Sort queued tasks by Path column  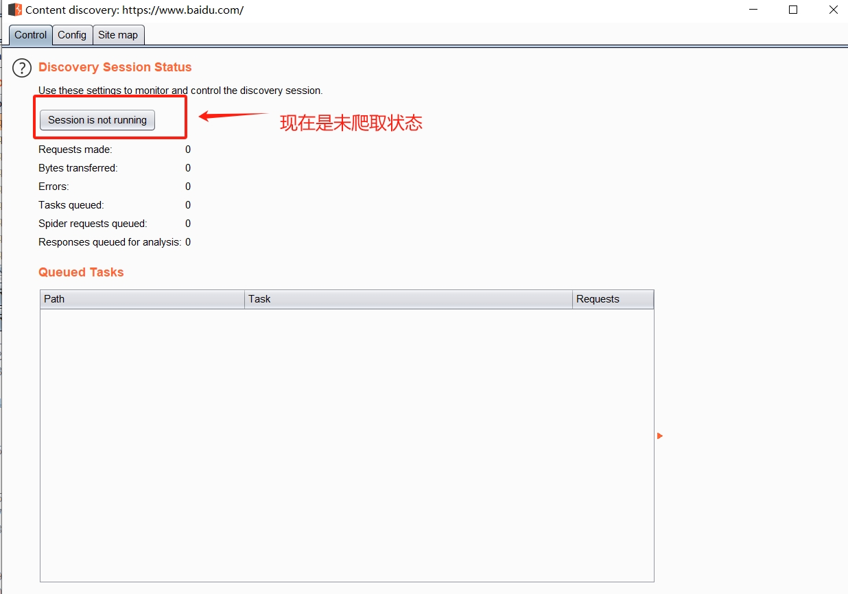[142, 299]
